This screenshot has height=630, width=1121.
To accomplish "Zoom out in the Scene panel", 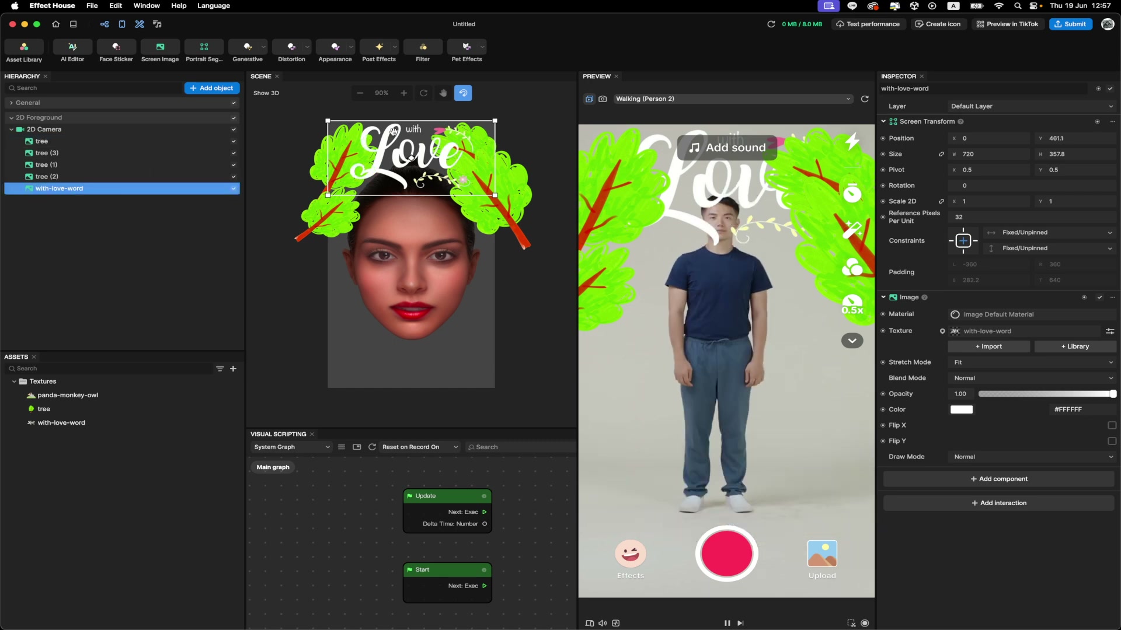I will 360,93.
